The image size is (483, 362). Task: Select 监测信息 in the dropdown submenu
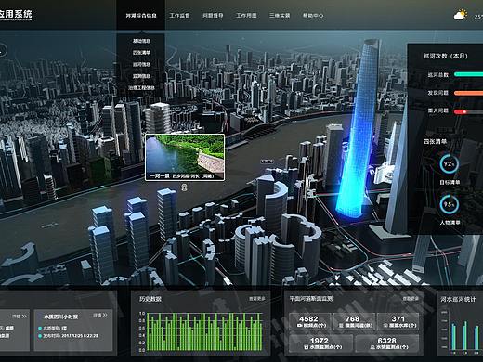click(141, 76)
